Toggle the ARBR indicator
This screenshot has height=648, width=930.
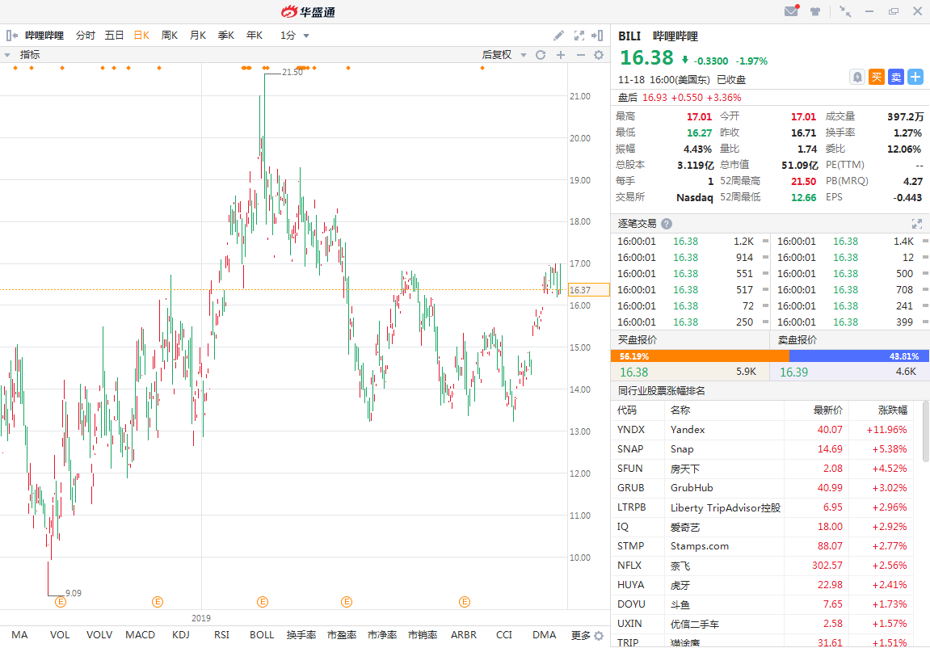[x=463, y=635]
